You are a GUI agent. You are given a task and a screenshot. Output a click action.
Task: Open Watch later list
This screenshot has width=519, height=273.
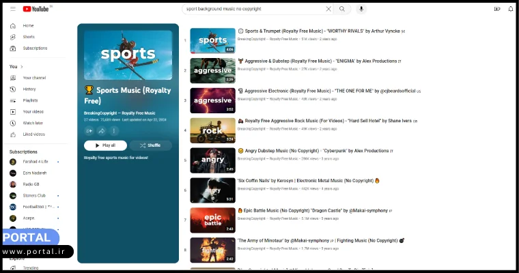pos(32,123)
